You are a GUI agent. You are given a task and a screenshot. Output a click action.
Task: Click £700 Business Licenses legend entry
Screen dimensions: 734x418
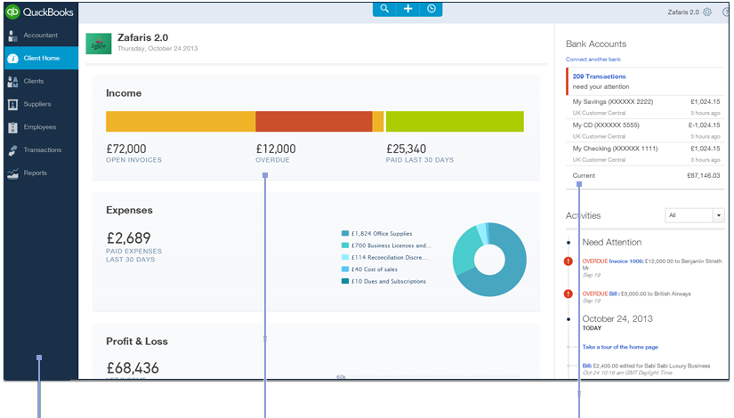(386, 245)
